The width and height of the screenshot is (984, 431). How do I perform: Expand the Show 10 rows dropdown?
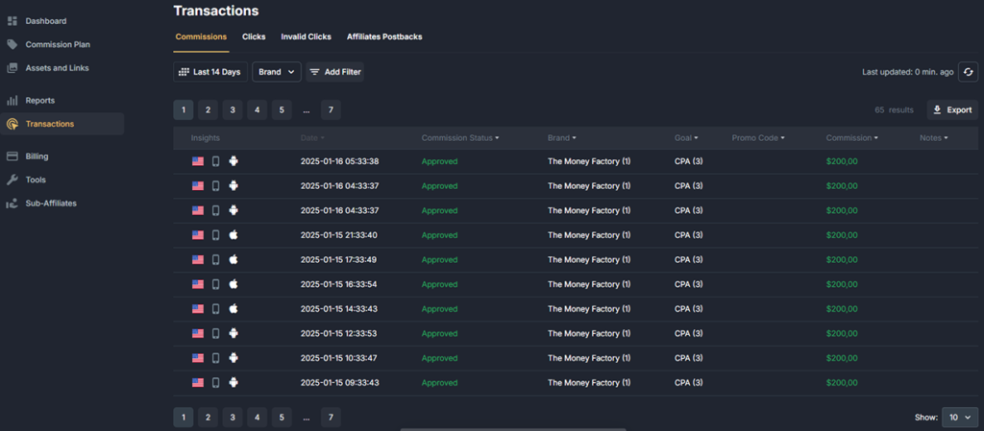[x=960, y=418]
